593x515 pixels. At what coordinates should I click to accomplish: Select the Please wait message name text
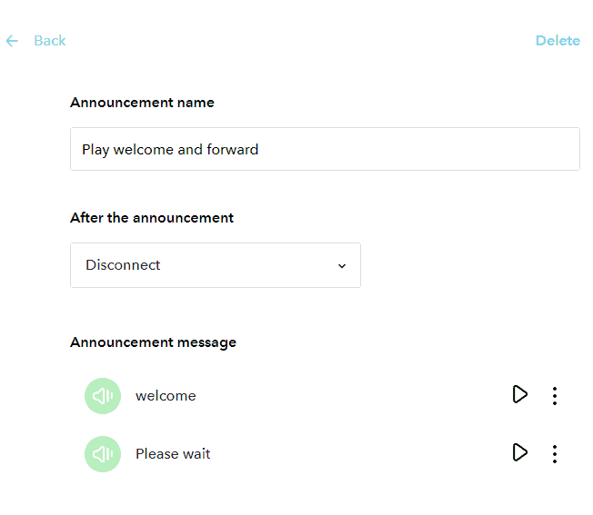173,454
